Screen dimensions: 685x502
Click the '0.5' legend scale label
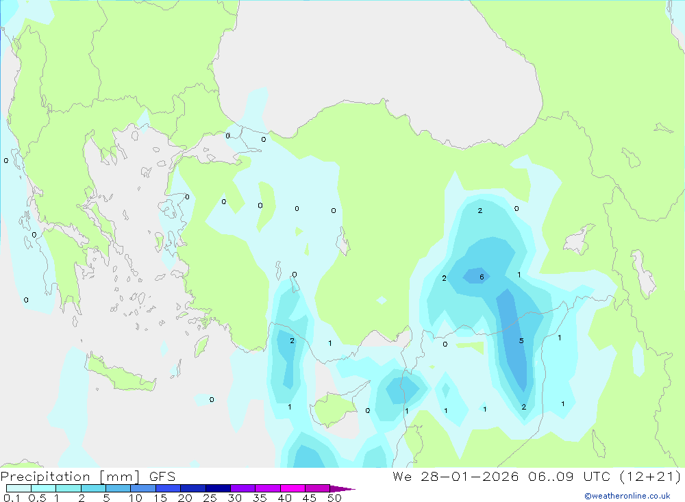tap(37, 498)
